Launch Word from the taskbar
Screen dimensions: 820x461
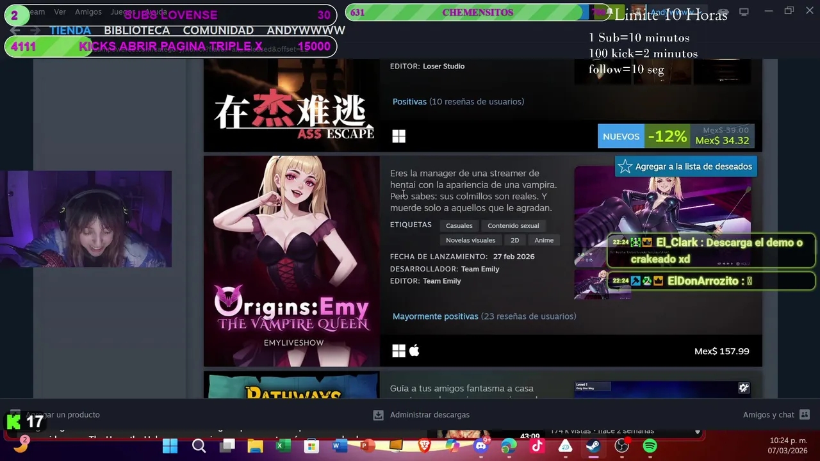[340, 446]
